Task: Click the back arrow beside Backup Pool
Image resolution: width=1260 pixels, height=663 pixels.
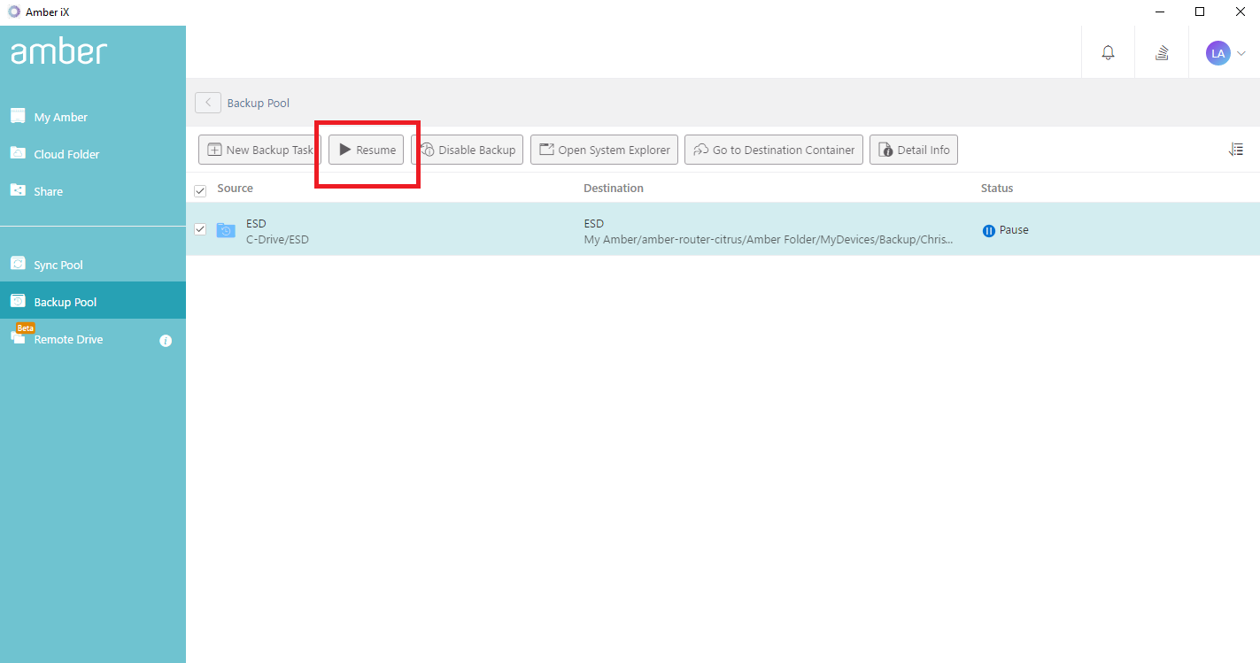Action: point(207,102)
